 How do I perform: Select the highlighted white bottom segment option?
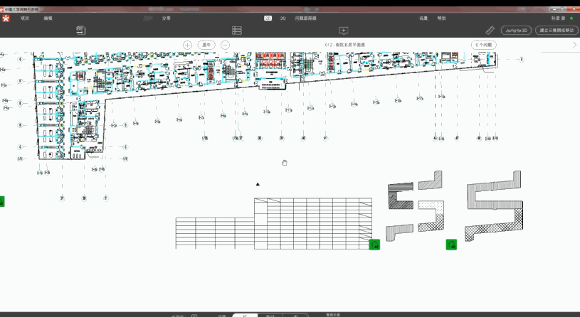click(x=245, y=314)
